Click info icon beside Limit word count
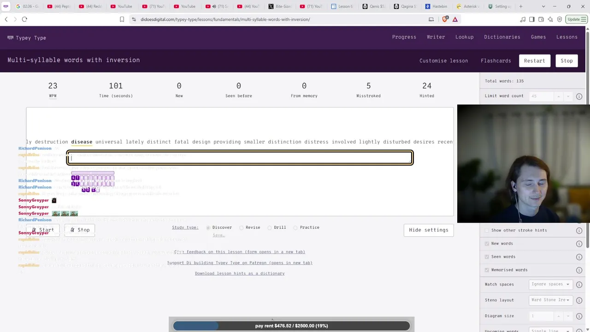 click(x=579, y=96)
